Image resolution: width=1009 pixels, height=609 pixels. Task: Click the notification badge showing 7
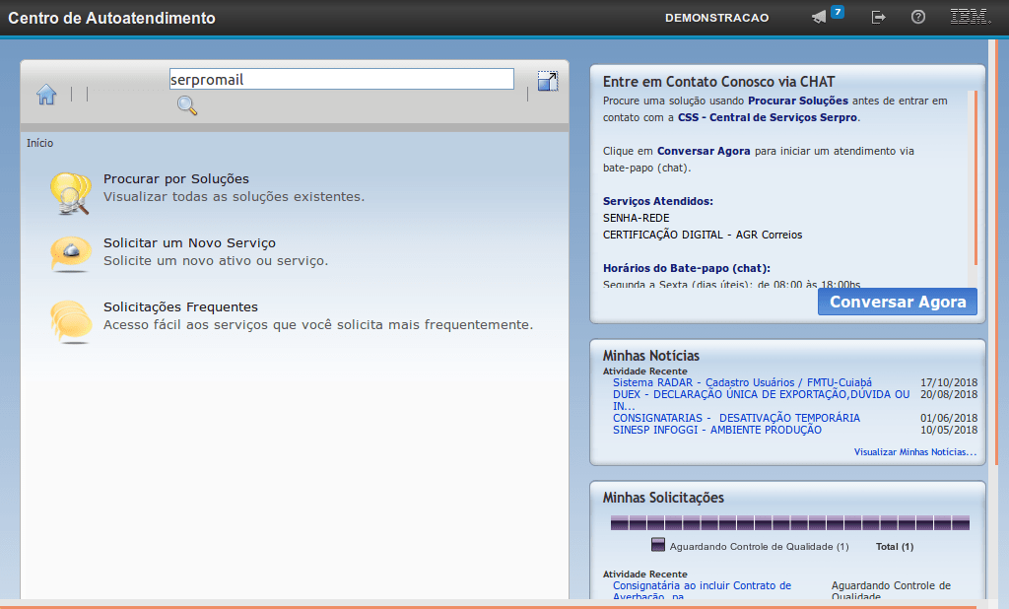point(838,12)
